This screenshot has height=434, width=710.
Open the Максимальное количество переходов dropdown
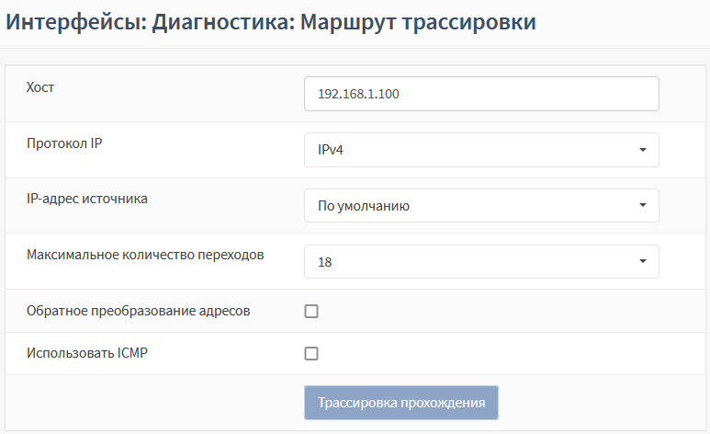[x=481, y=262]
